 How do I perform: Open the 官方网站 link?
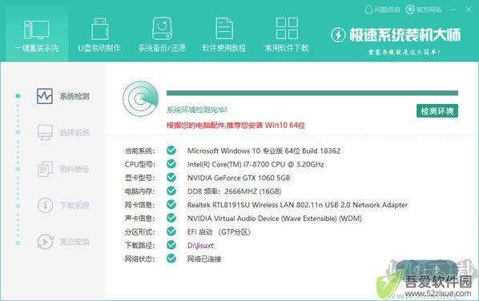pyautogui.click(x=424, y=10)
